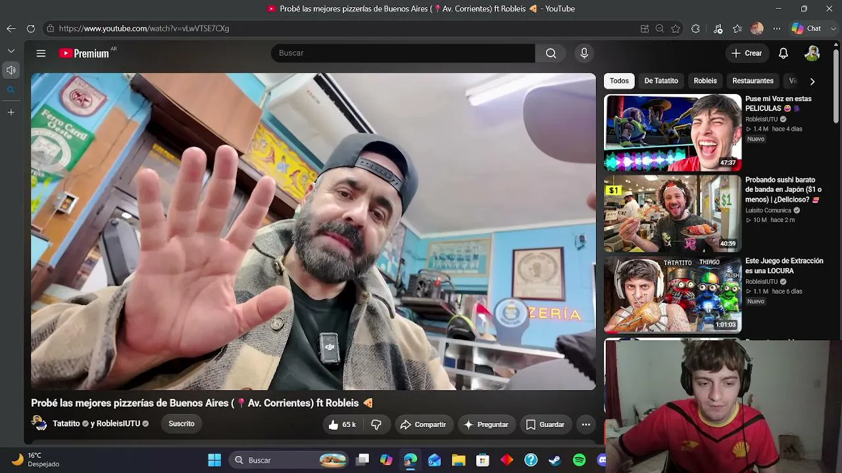
Task: Select the De Tatatito filter chip
Action: point(661,81)
